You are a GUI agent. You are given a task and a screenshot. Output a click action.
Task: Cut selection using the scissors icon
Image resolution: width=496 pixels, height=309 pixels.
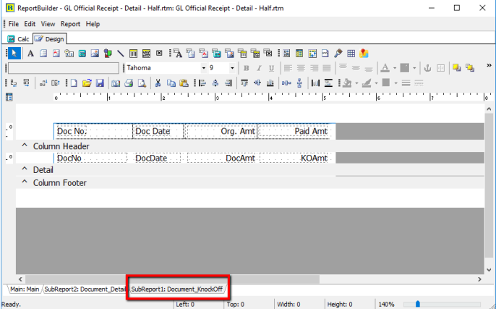tap(158, 82)
